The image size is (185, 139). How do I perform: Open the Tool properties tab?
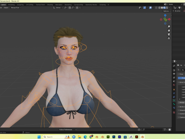[174, 66]
